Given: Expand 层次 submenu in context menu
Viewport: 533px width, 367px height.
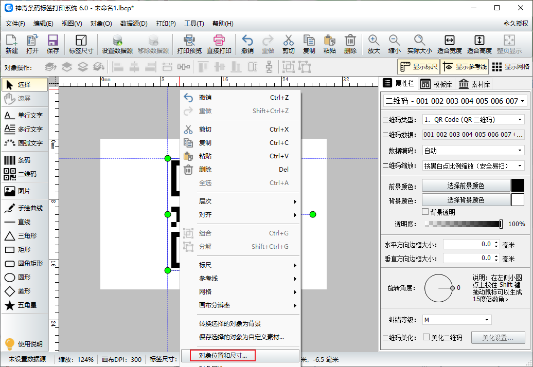Looking at the screenshot, I should pos(240,201).
